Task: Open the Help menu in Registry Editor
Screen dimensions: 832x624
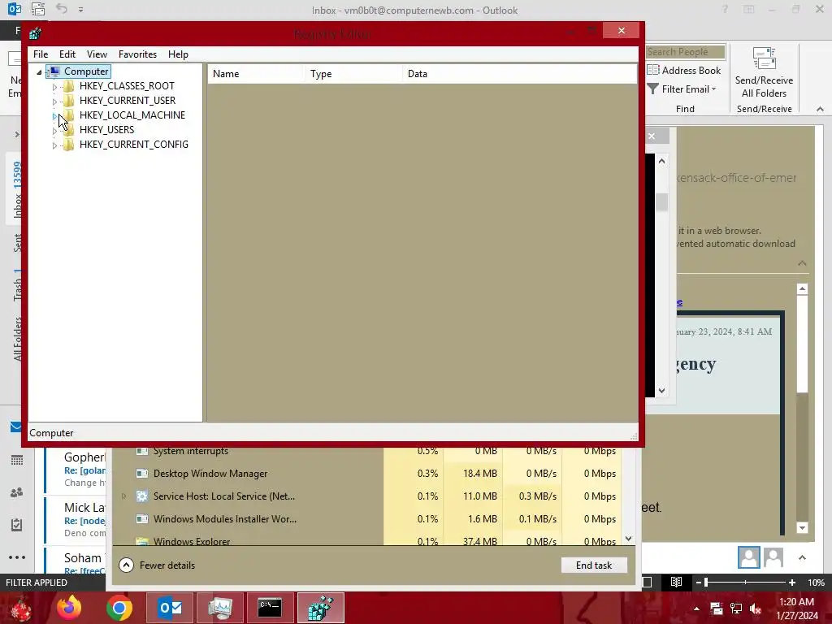Action: click(178, 54)
